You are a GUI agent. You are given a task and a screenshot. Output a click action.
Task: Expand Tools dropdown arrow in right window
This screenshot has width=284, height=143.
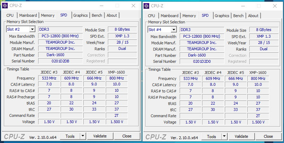coord(224,136)
